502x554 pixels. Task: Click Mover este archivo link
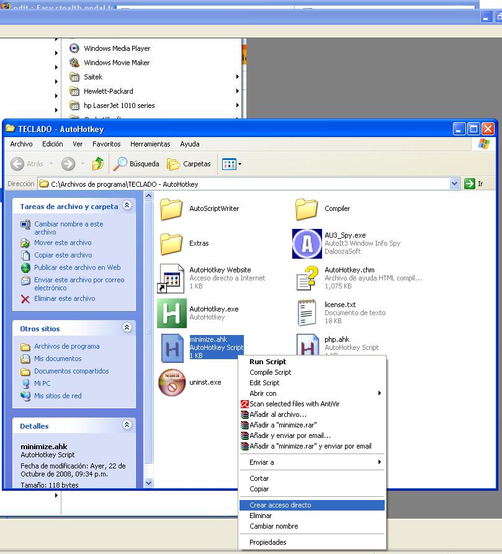coord(63,243)
